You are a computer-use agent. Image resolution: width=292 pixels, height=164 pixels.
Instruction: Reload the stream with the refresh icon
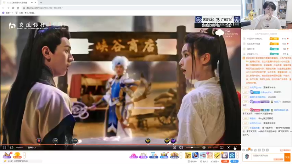[11, 148]
